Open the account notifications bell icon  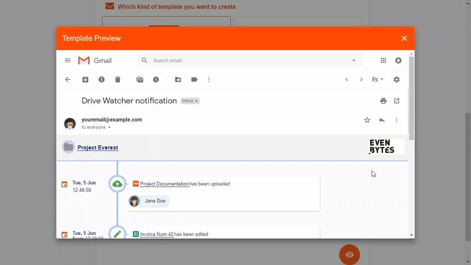click(399, 60)
